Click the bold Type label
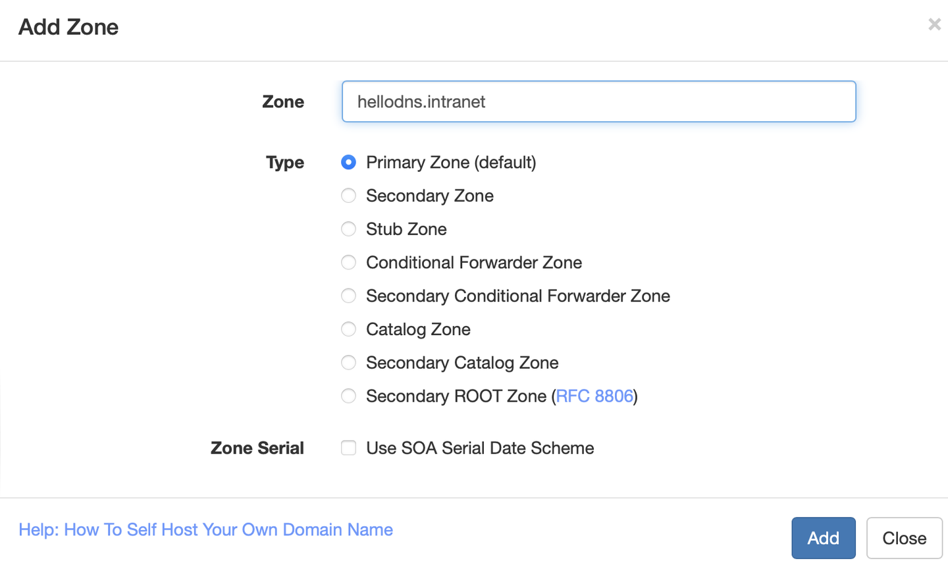Viewport: 948px width, 569px height. pos(285,163)
